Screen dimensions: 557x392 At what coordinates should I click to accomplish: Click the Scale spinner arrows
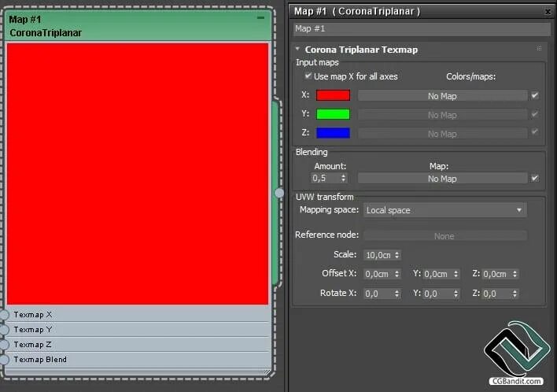point(397,255)
